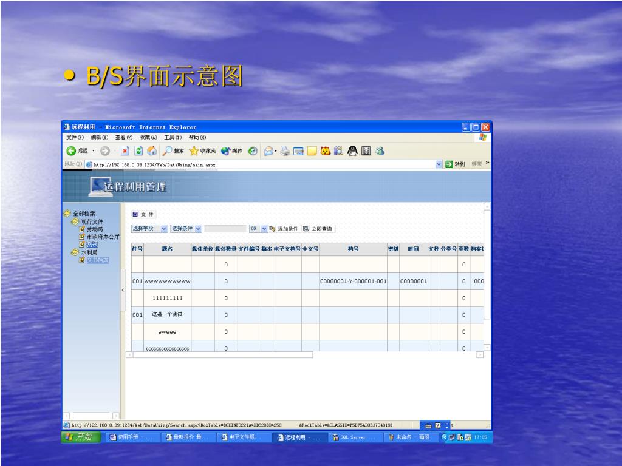
Task: Click the eweee title cell
Action: tap(167, 332)
